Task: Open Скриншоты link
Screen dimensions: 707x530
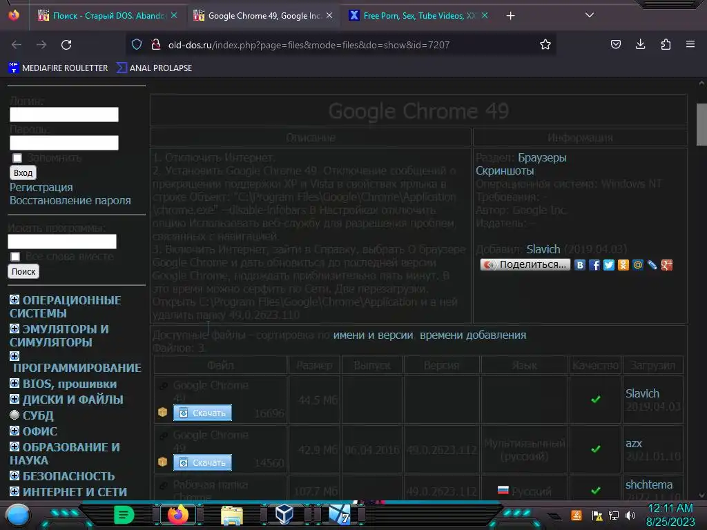Action: pyautogui.click(x=505, y=171)
